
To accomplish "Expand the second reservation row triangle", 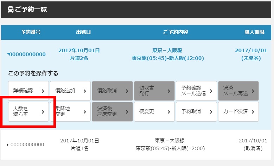I will tap(8, 145).
